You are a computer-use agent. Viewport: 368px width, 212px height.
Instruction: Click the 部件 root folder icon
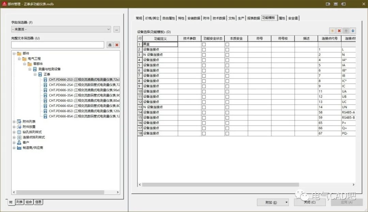click(19, 53)
